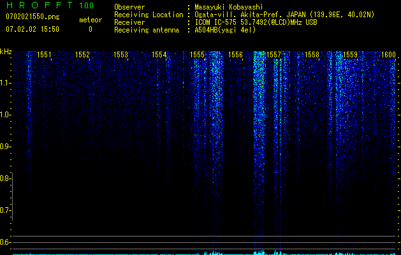Viewport: 401px width, 255px height.
Task: Click the kHz axis unit label
Action: click(x=6, y=52)
